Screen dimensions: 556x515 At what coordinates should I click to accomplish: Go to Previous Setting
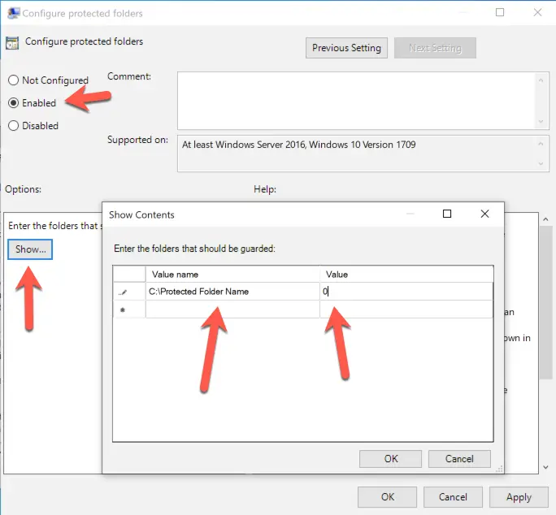pos(346,48)
